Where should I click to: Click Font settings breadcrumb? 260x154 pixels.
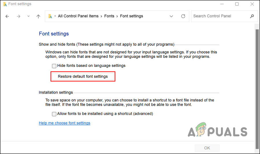[131, 16]
